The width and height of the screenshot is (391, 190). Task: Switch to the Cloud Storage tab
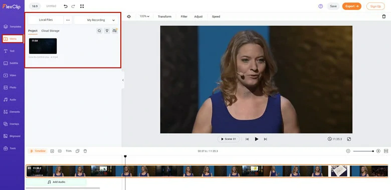point(50,31)
